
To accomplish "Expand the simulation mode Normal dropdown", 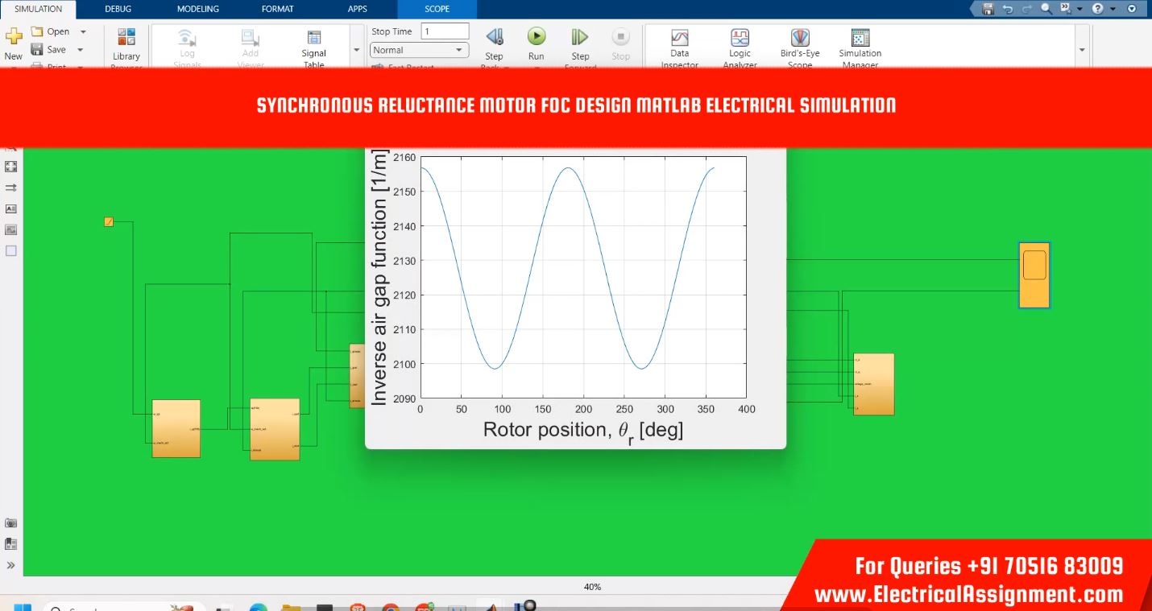I will point(460,50).
